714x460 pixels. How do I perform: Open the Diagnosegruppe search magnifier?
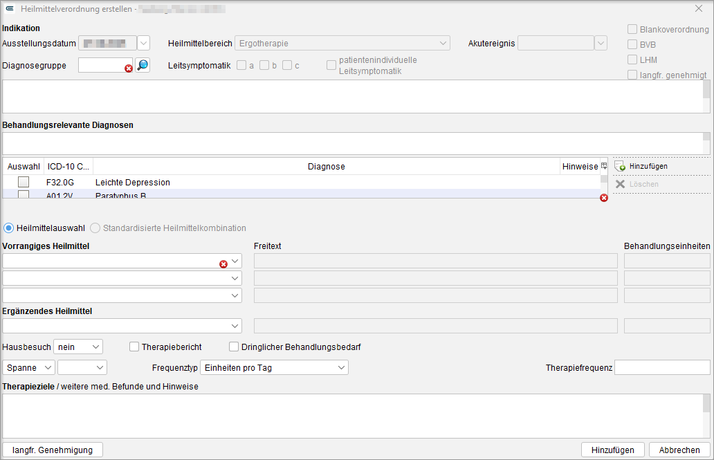pos(143,65)
